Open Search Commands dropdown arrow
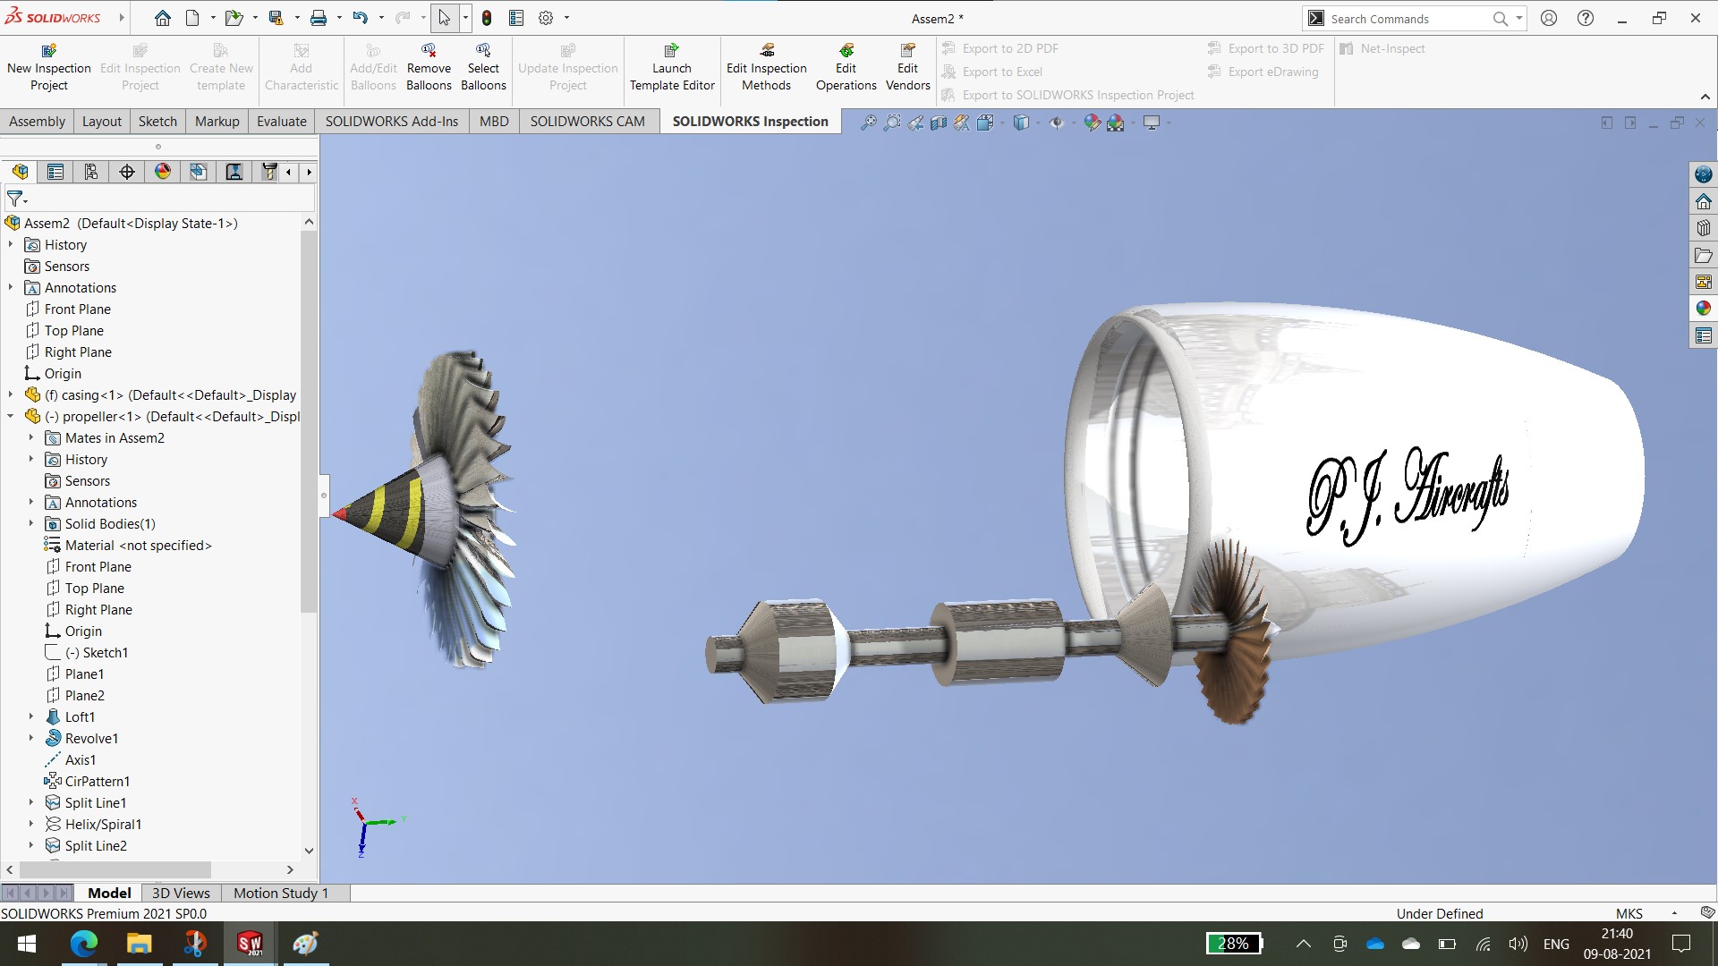This screenshot has height=966, width=1718. pos(1518,18)
